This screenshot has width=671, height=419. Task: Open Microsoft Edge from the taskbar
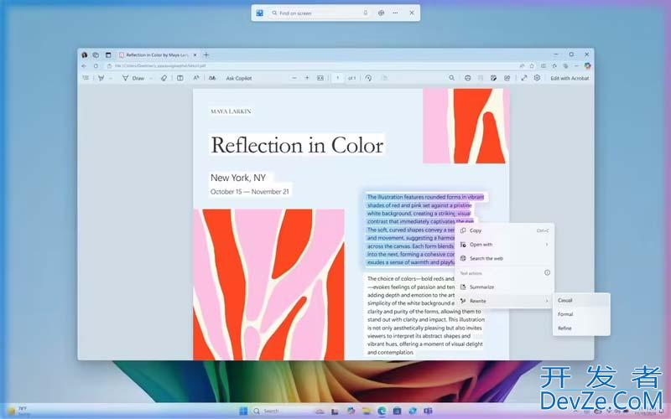coord(382,411)
